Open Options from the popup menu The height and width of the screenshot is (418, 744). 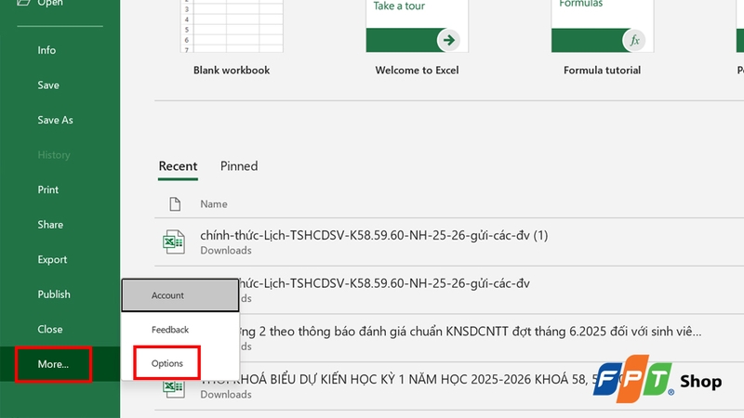click(x=167, y=363)
